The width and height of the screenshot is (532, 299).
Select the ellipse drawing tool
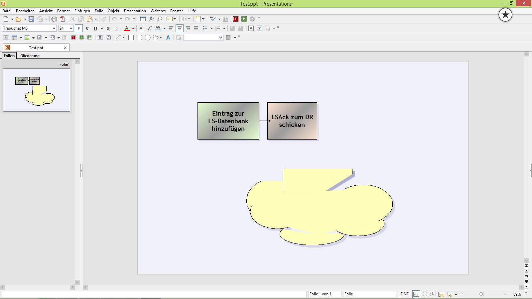pos(148,38)
